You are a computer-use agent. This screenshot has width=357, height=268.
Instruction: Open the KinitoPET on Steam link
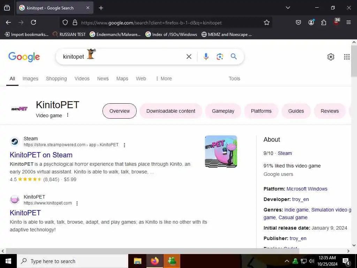tap(41, 155)
